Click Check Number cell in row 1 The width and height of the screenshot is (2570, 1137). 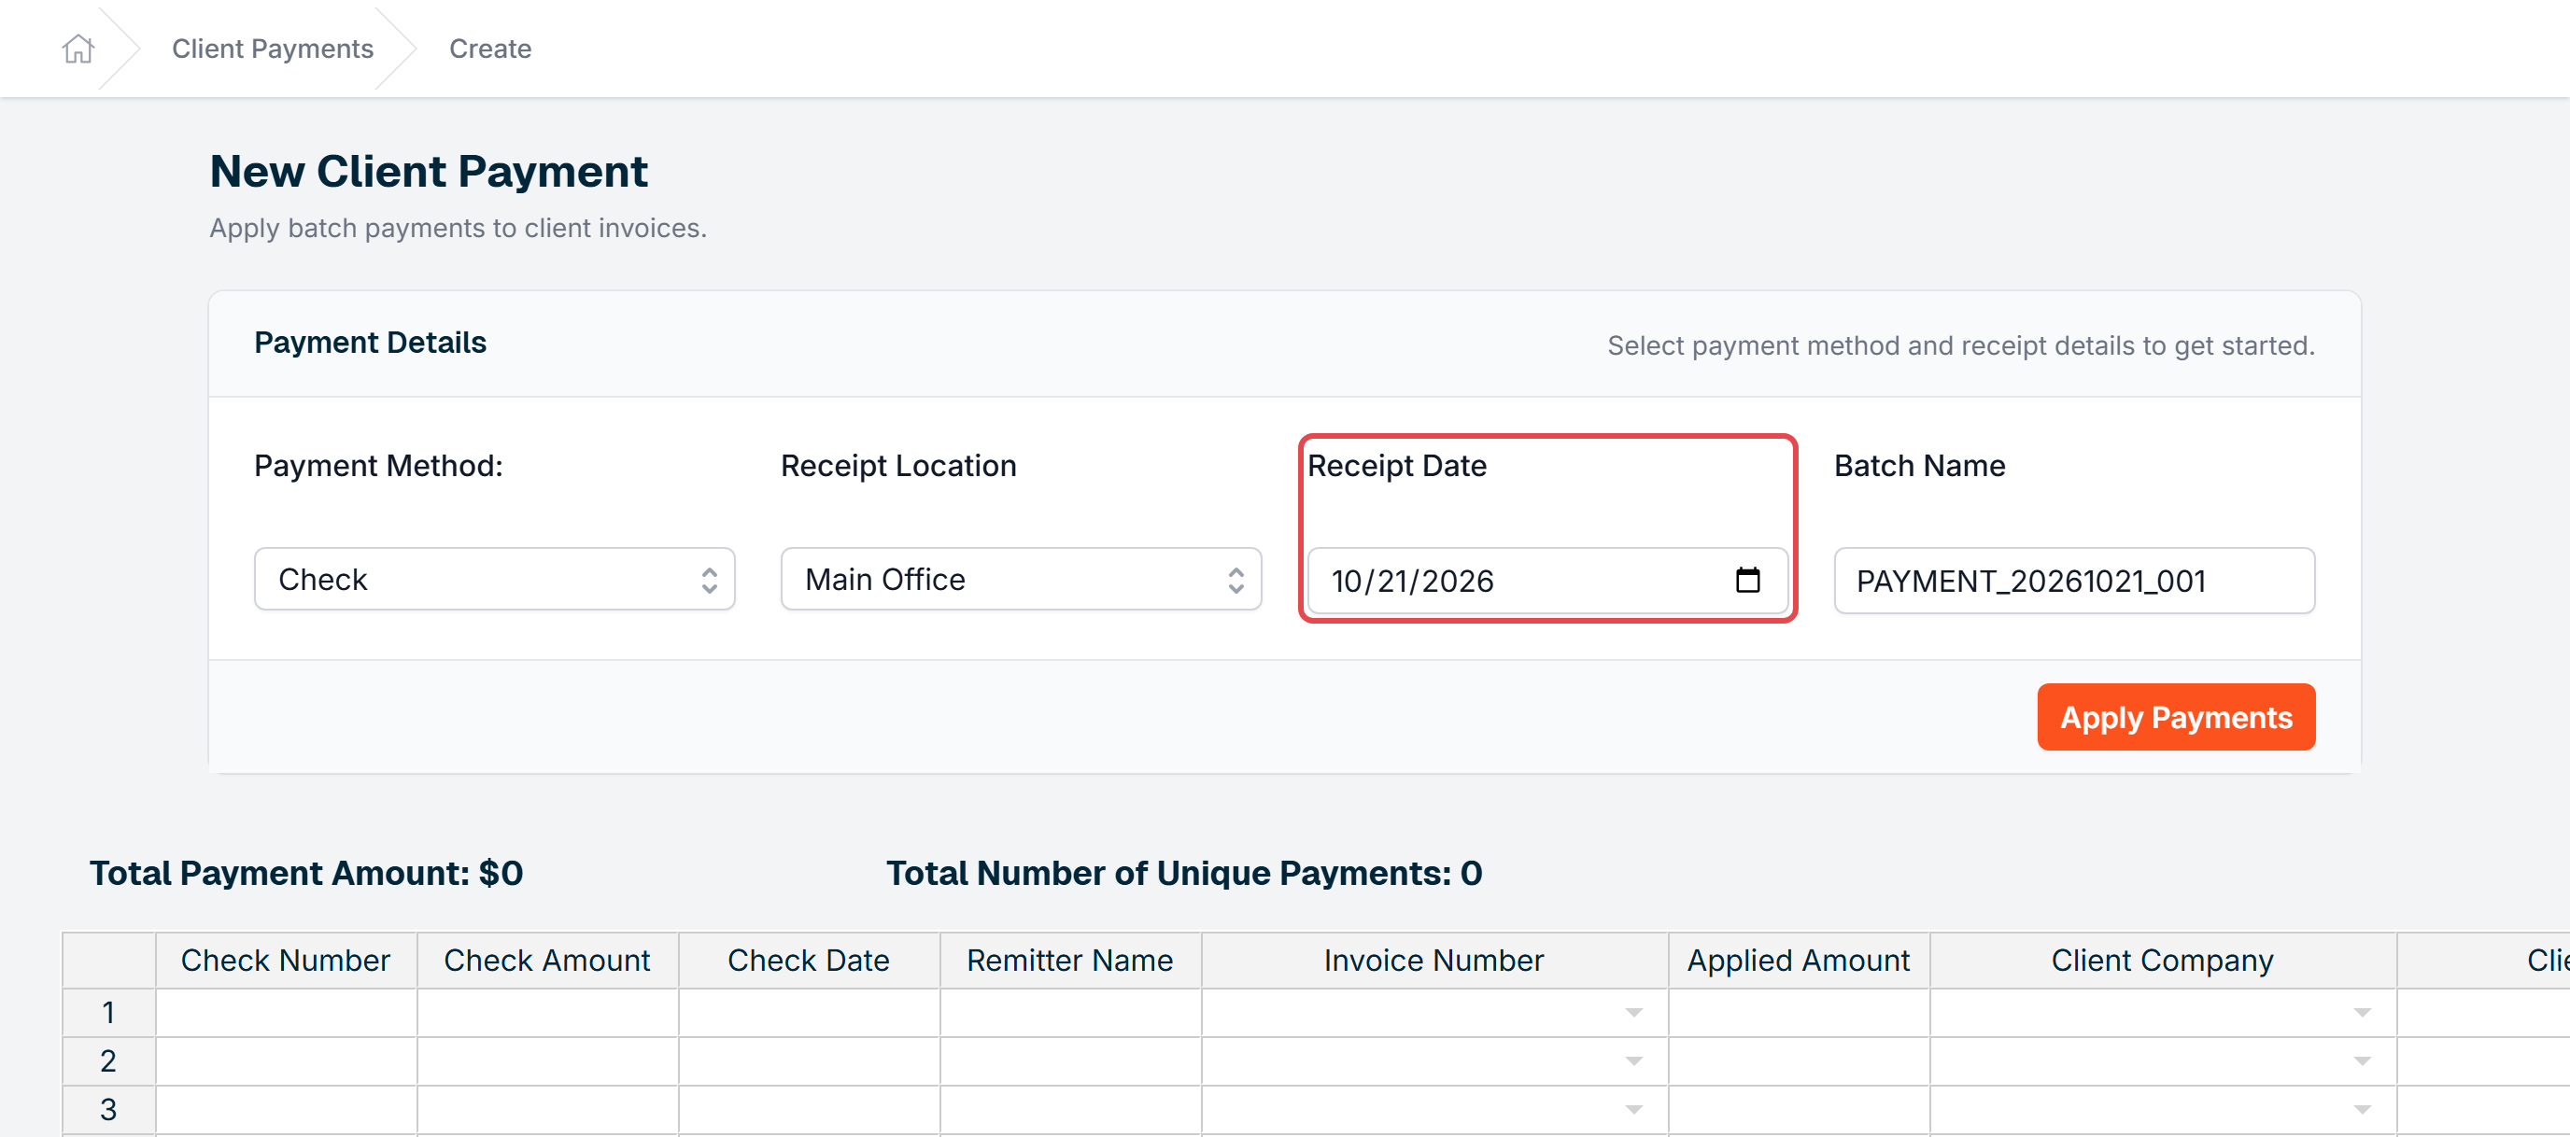287,1014
